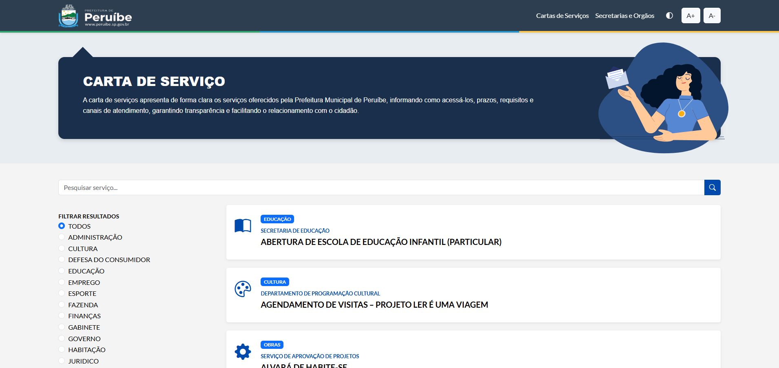The image size is (779, 368).
Task: Decrease font size with A- button
Action: [x=712, y=15]
